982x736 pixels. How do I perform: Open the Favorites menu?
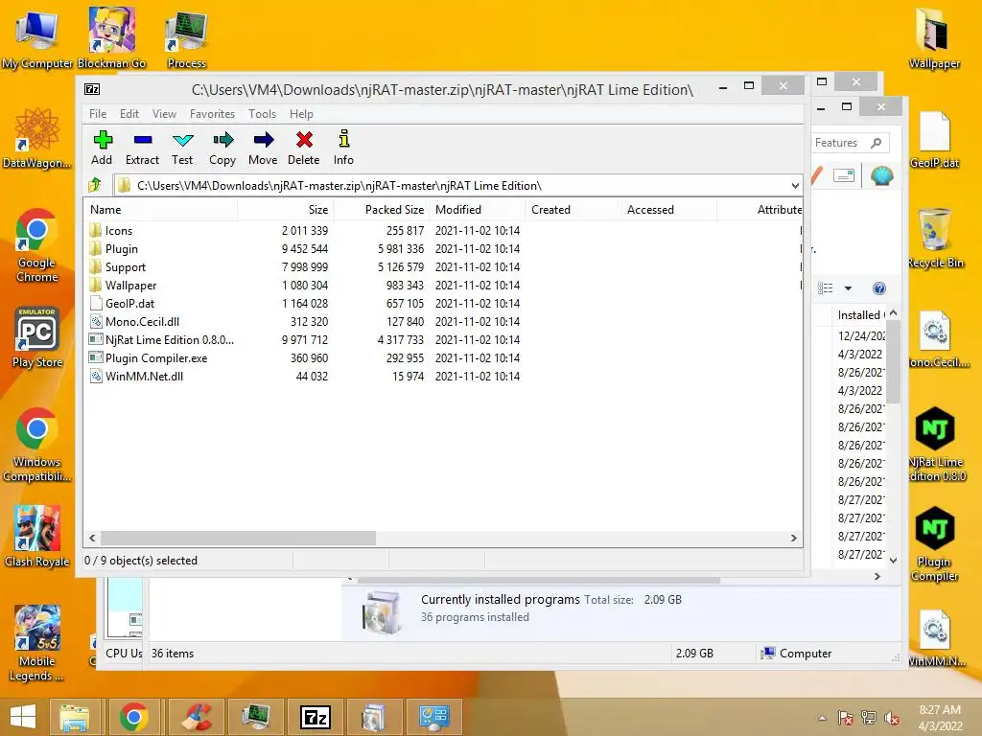point(212,114)
